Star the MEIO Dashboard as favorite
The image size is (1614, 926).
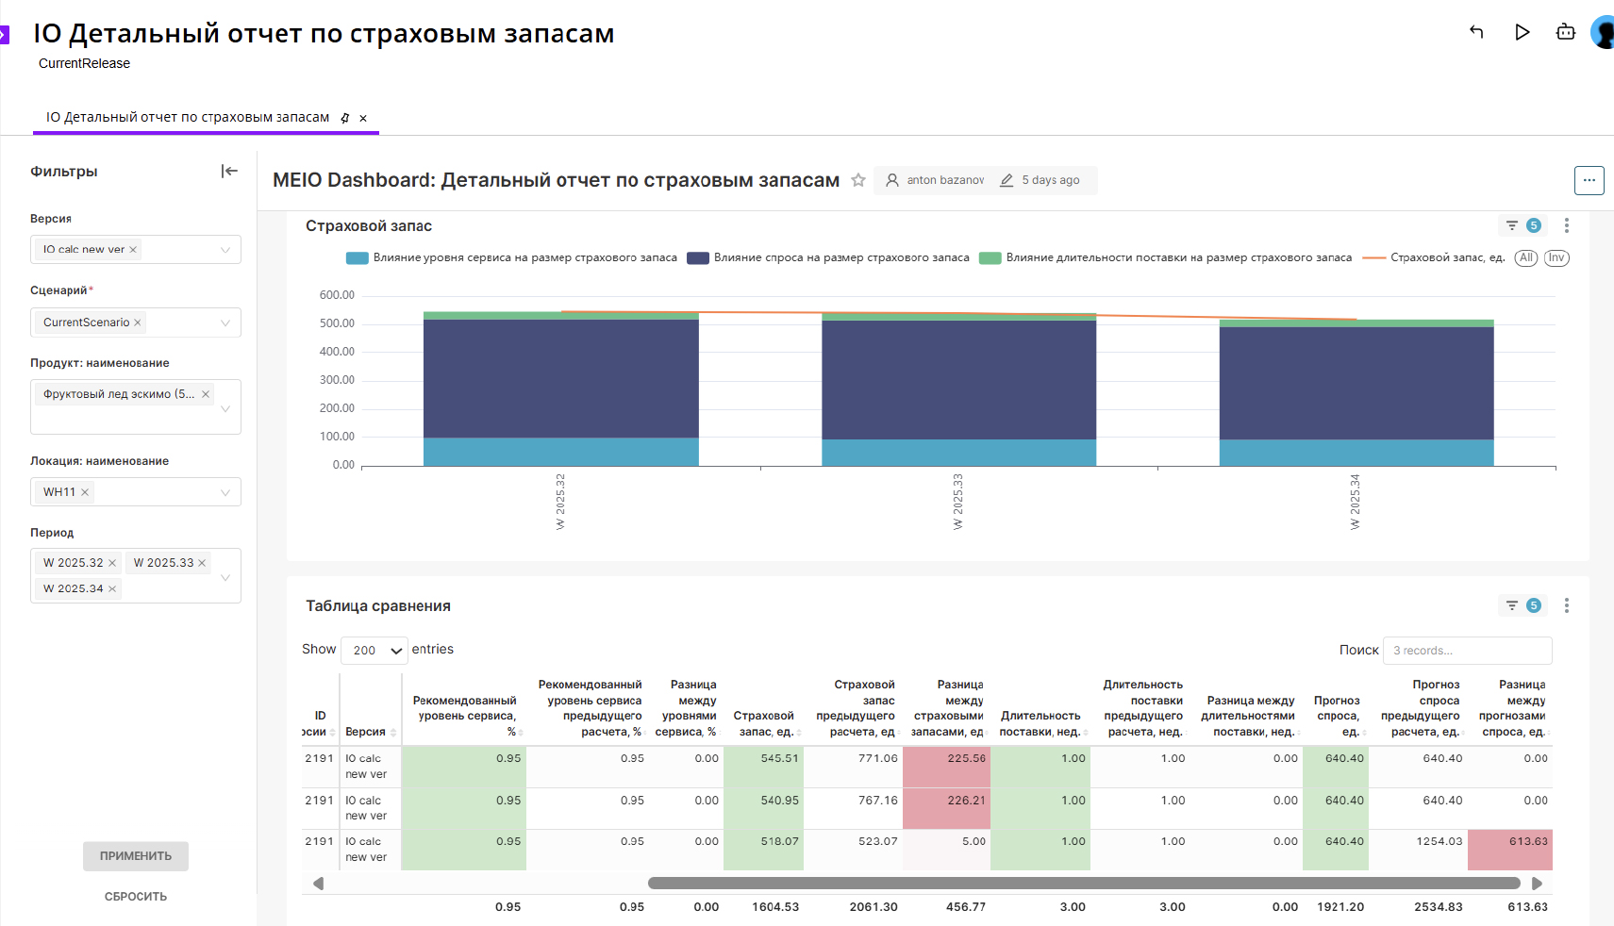click(x=858, y=180)
